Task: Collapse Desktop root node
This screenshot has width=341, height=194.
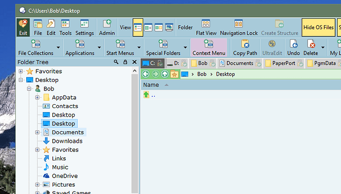Action: (x=21, y=80)
